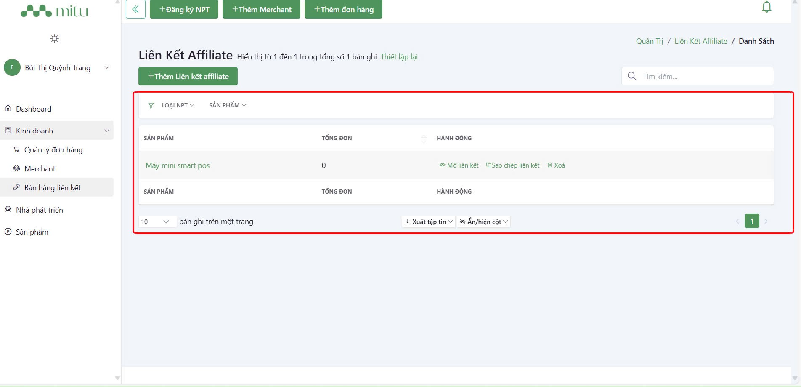Click the user avatar circle B
This screenshot has width=801, height=387.
(12, 67)
